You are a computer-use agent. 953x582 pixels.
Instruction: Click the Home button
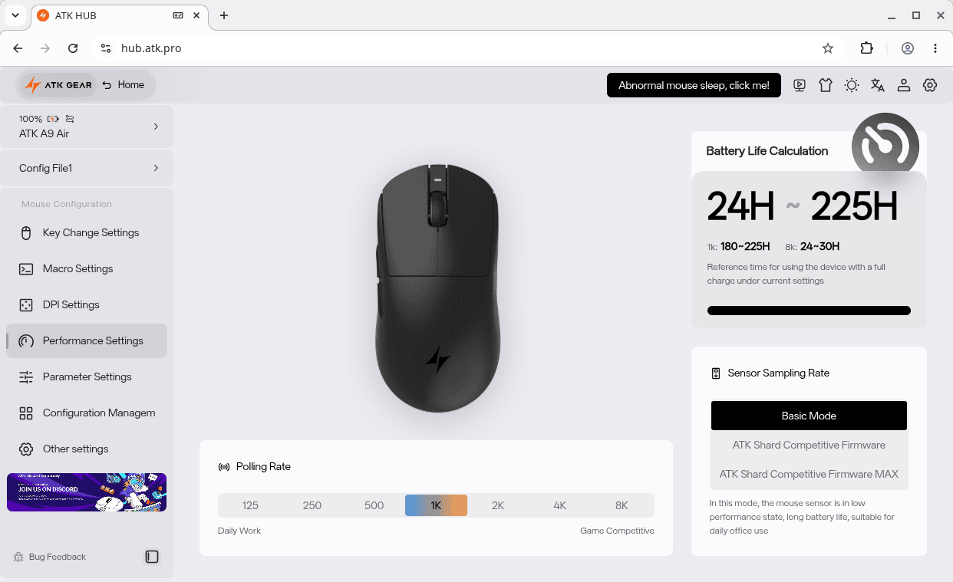tap(124, 85)
